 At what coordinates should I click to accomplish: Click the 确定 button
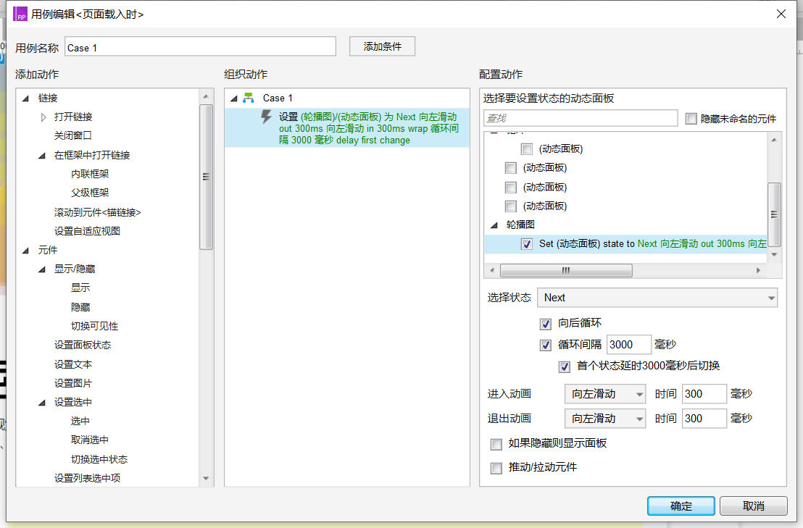681,506
